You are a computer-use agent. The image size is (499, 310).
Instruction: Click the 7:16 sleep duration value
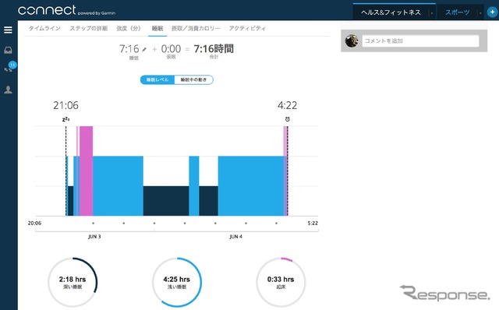click(129, 48)
